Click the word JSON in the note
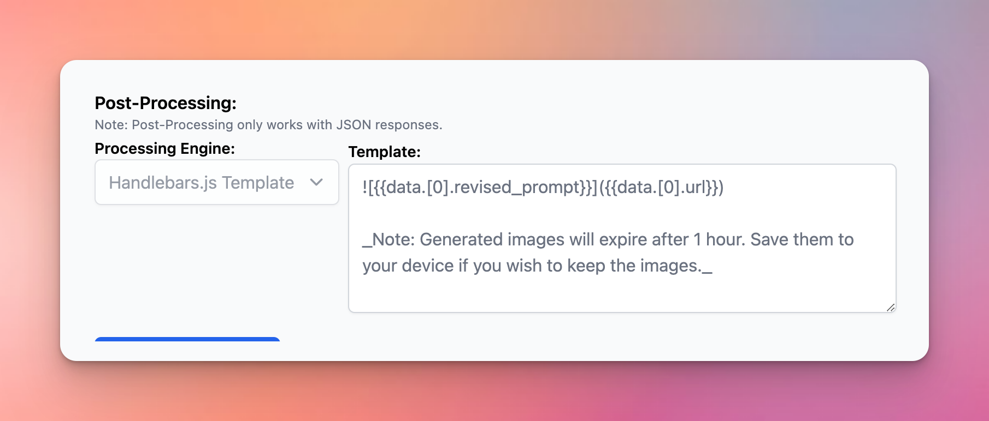 (354, 125)
